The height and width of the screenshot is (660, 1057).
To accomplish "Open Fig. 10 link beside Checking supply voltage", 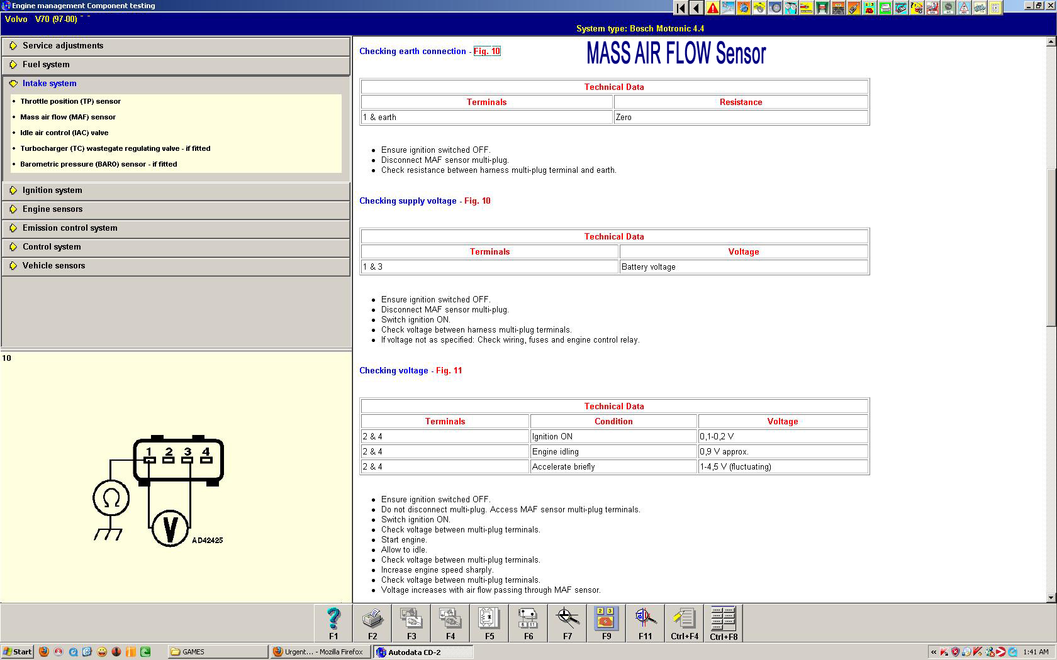I will pos(478,201).
